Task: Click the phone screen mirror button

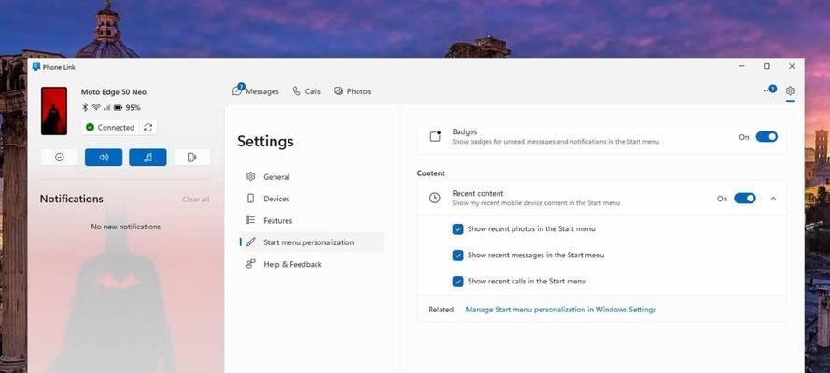Action: (192, 158)
